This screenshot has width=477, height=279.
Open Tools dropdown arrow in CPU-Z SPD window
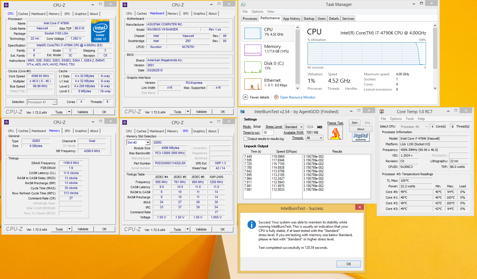point(187,229)
